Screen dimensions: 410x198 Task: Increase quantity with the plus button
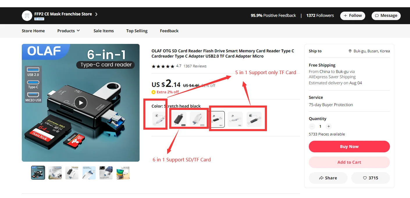(329, 126)
